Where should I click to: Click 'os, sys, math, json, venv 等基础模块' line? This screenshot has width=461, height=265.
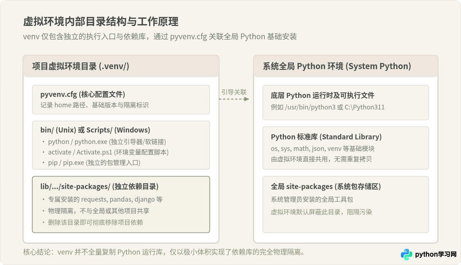[323, 148]
